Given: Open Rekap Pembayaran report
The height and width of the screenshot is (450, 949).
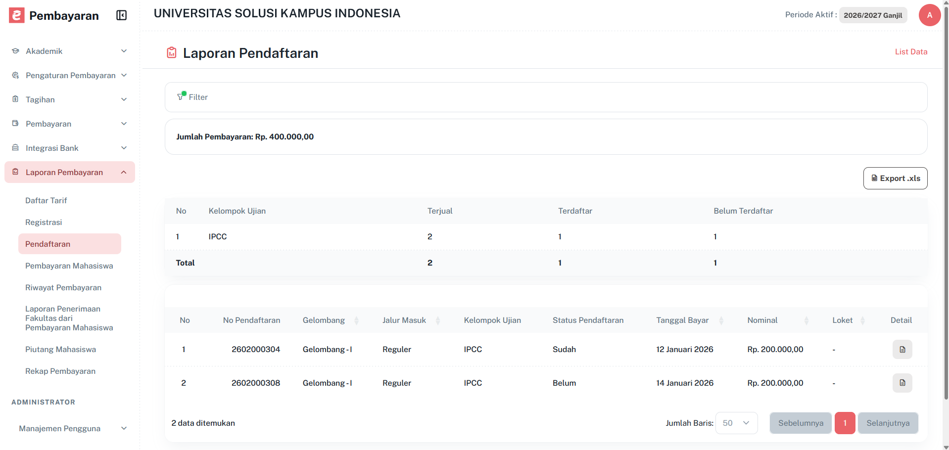Looking at the screenshot, I should pyautogui.click(x=60, y=371).
